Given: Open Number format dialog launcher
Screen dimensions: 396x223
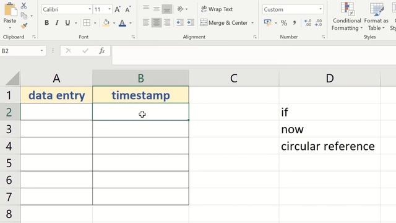Looking at the screenshot, I should point(323,37).
